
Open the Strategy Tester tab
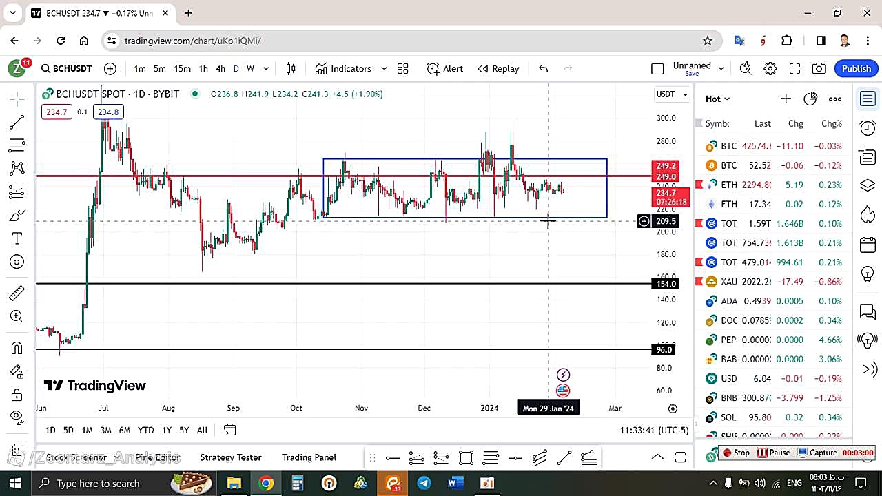pos(231,457)
